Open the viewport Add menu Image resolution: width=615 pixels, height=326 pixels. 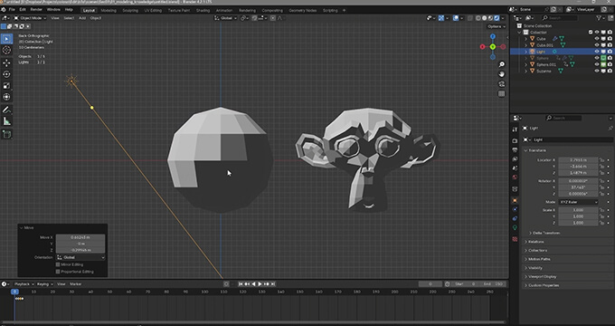coord(82,18)
